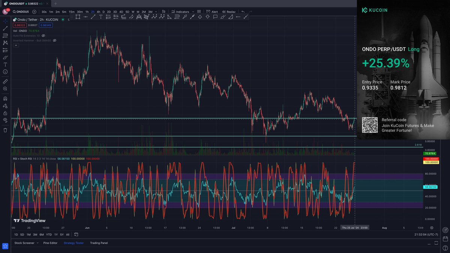The image size is (450, 253).
Task: Click the Indicators button
Action: click(x=180, y=12)
